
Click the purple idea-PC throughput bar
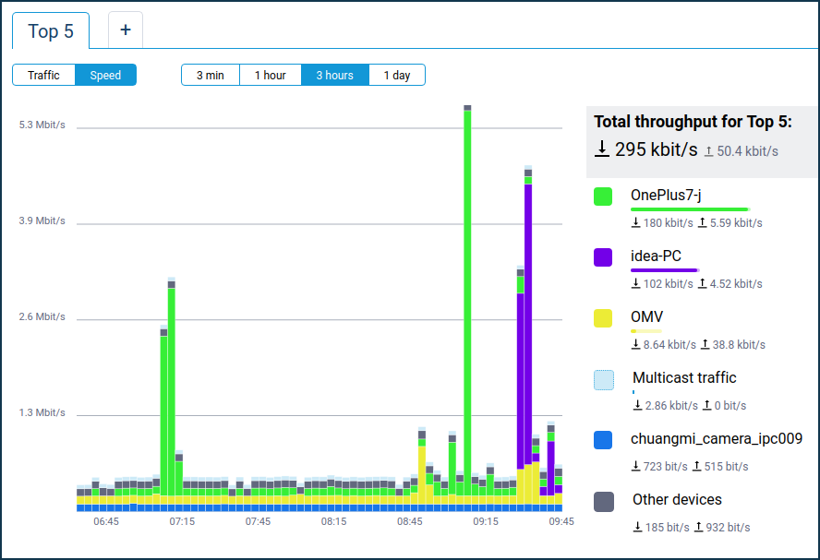point(664,270)
